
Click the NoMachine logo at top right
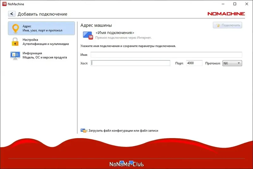click(x=226, y=14)
